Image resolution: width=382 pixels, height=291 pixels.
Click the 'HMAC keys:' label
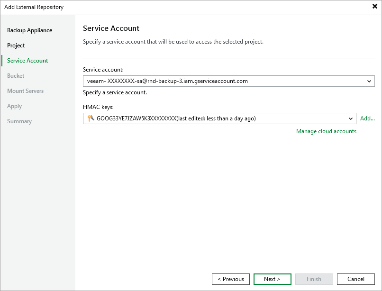(98, 107)
